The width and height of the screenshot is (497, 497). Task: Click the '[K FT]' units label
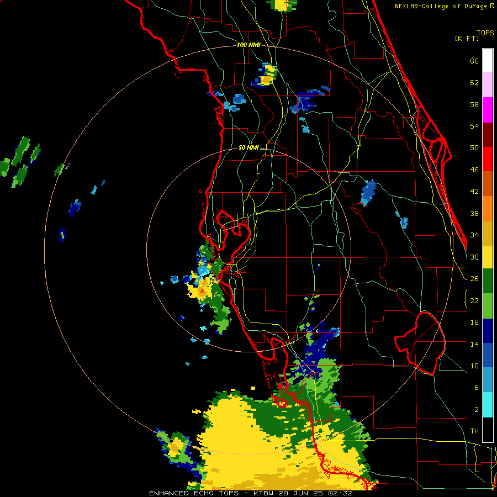(467, 38)
